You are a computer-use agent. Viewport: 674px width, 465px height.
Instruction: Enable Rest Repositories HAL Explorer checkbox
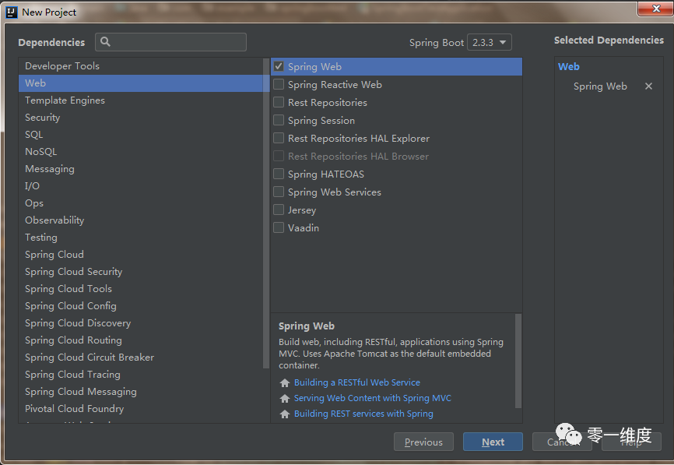[279, 138]
